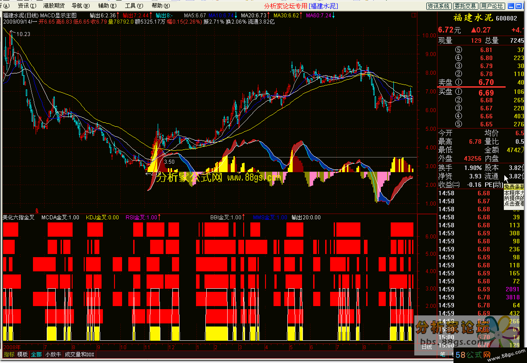Restore the inner chart window
This screenshot has width=527, height=363.
519,6
